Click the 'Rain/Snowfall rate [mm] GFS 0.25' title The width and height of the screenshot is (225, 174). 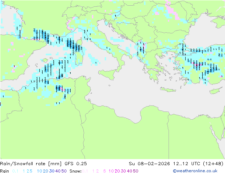click(x=43, y=163)
